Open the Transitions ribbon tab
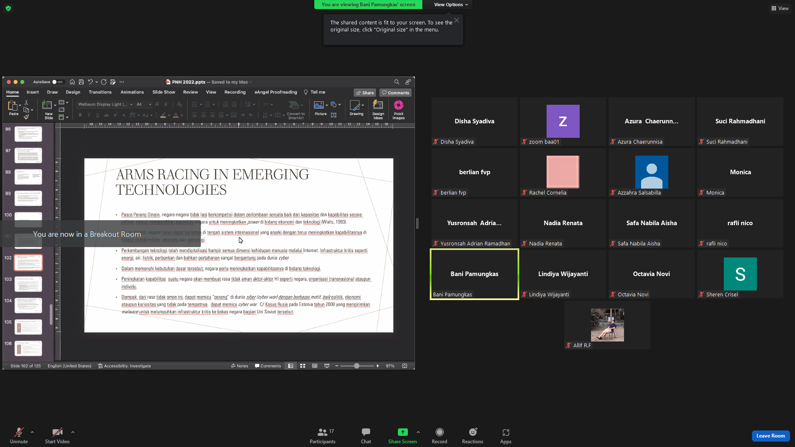Image resolution: width=795 pixels, height=447 pixels. (100, 92)
